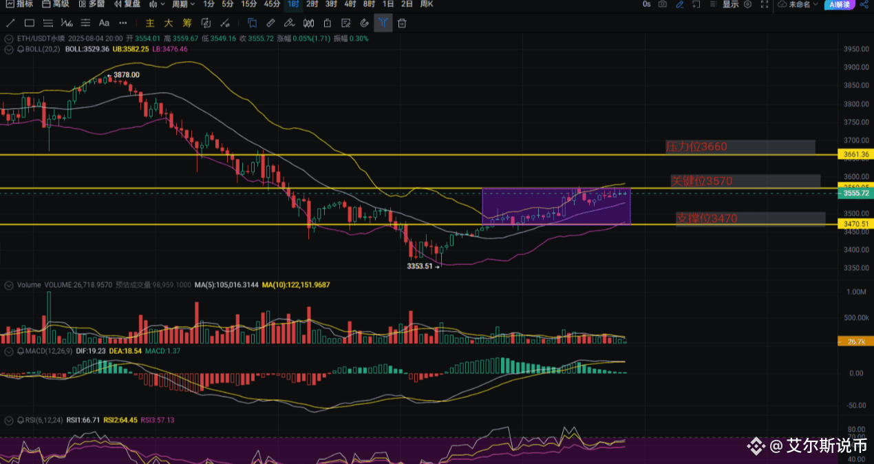Collapse the ETH/USDT永续 main chart legend
The height and width of the screenshot is (464, 874).
click(x=9, y=39)
